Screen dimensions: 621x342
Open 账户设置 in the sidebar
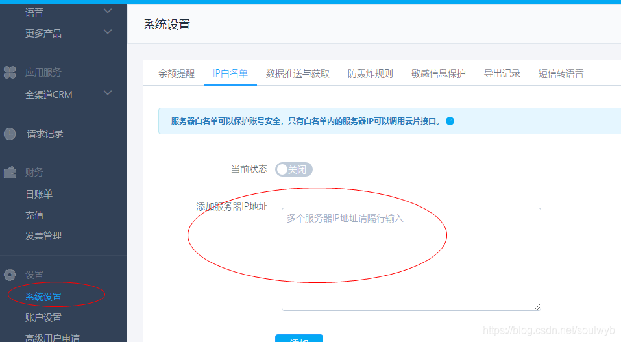pos(43,317)
